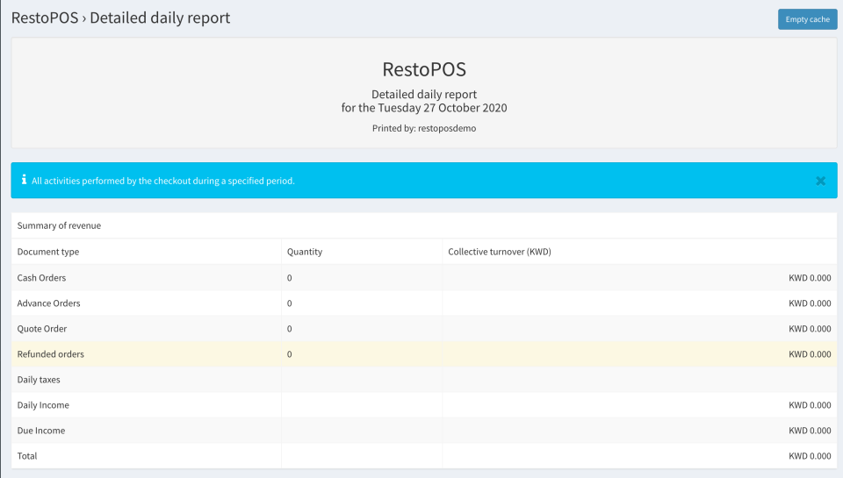Select the Quote Order row label
The height and width of the screenshot is (478, 843).
pos(42,329)
